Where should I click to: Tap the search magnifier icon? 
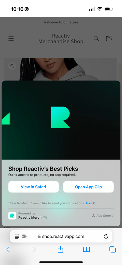[x=96, y=38]
